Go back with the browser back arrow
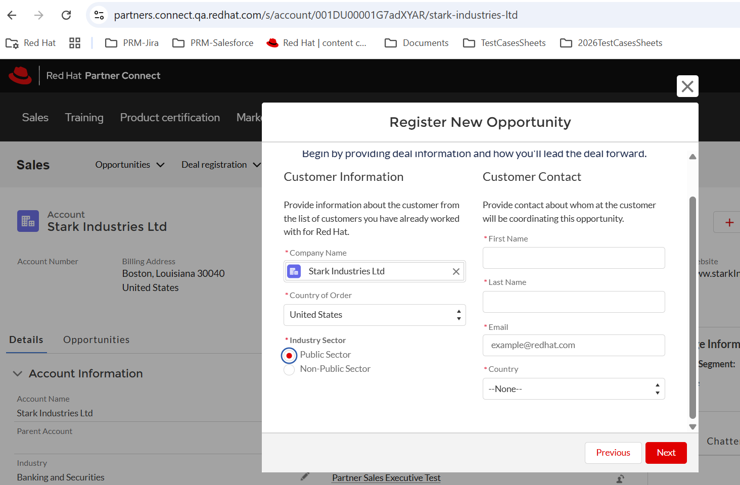Viewport: 740px width, 485px height. tap(12, 15)
